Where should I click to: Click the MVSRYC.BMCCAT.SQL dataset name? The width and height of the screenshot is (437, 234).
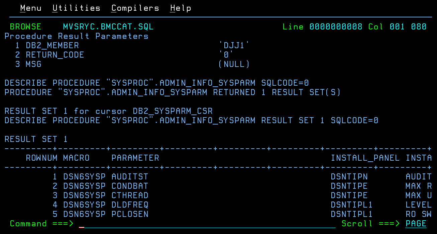pos(108,27)
